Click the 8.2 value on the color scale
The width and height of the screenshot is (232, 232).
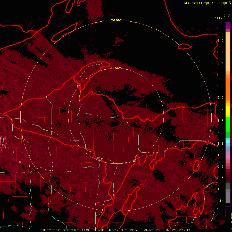pos(220,52)
